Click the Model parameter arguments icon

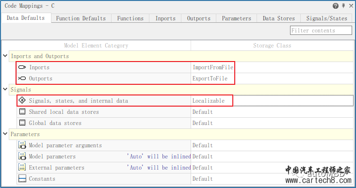(x=22, y=145)
